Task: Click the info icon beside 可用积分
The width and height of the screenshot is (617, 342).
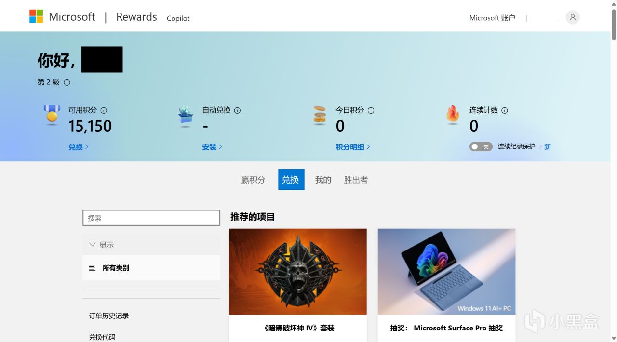Action: coord(104,110)
